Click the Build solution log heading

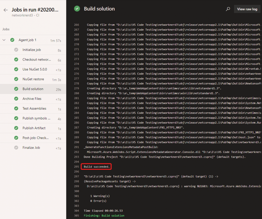pyautogui.click(x=99, y=9)
